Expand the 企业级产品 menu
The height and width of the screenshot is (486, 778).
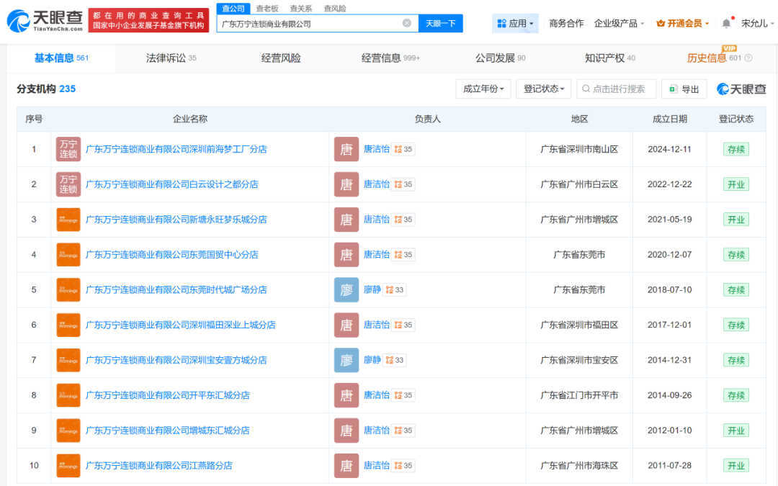click(619, 23)
